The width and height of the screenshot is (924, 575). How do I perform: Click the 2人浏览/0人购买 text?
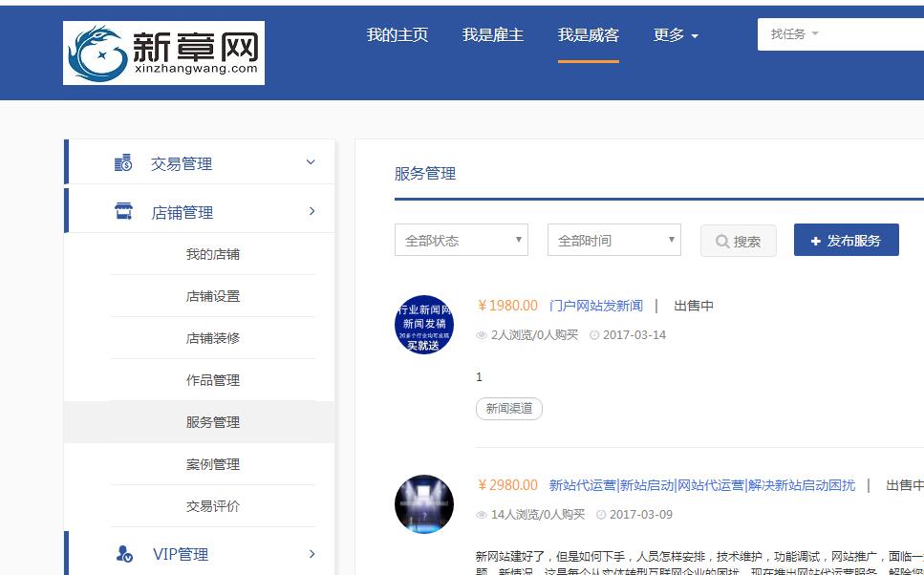tap(534, 335)
